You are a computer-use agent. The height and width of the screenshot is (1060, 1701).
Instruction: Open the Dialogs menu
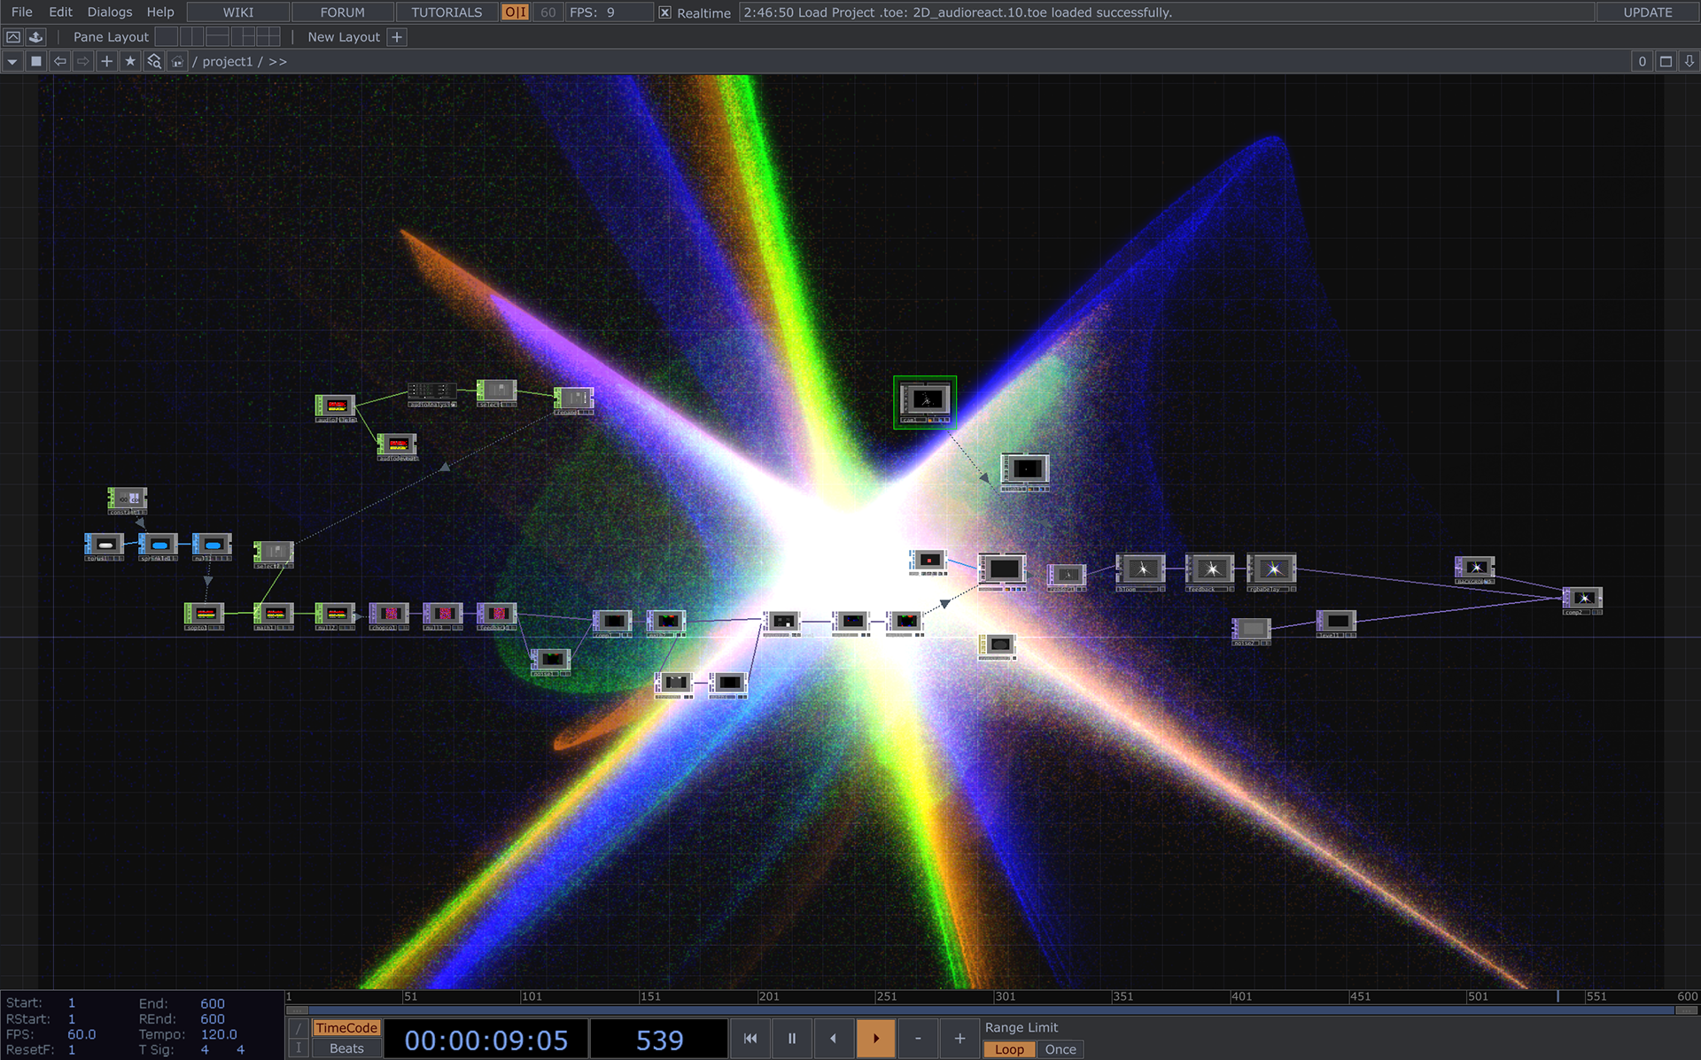click(110, 12)
